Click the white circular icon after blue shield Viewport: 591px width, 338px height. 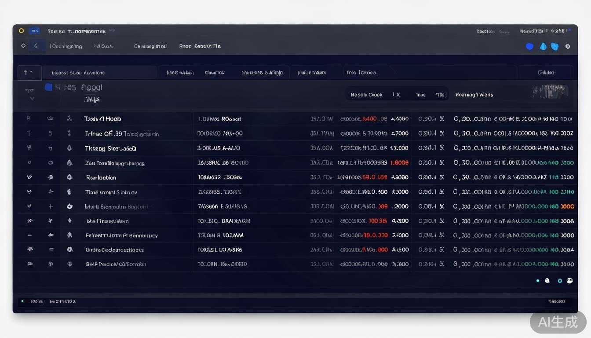[x=568, y=47]
